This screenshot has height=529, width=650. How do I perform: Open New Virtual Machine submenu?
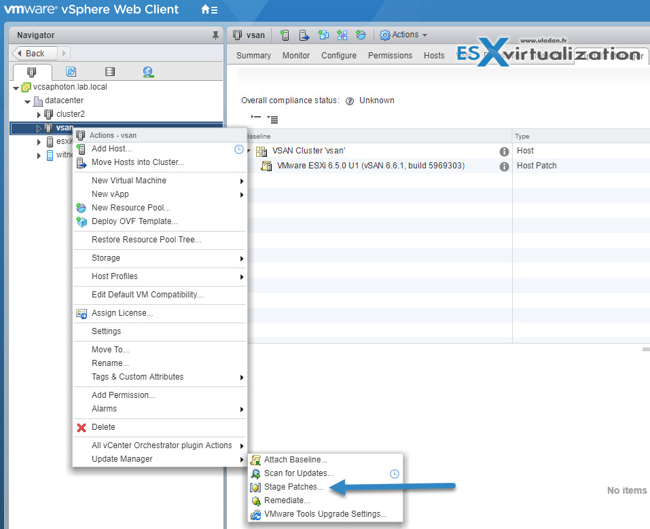(x=160, y=181)
